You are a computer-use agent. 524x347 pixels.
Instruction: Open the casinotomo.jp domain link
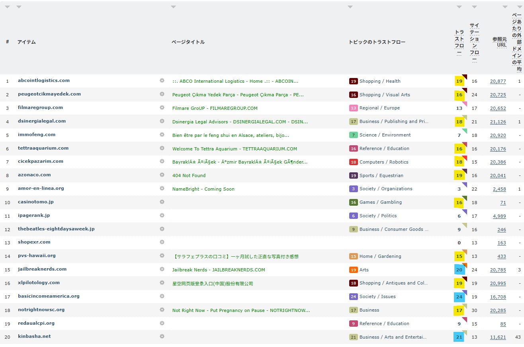click(36, 202)
